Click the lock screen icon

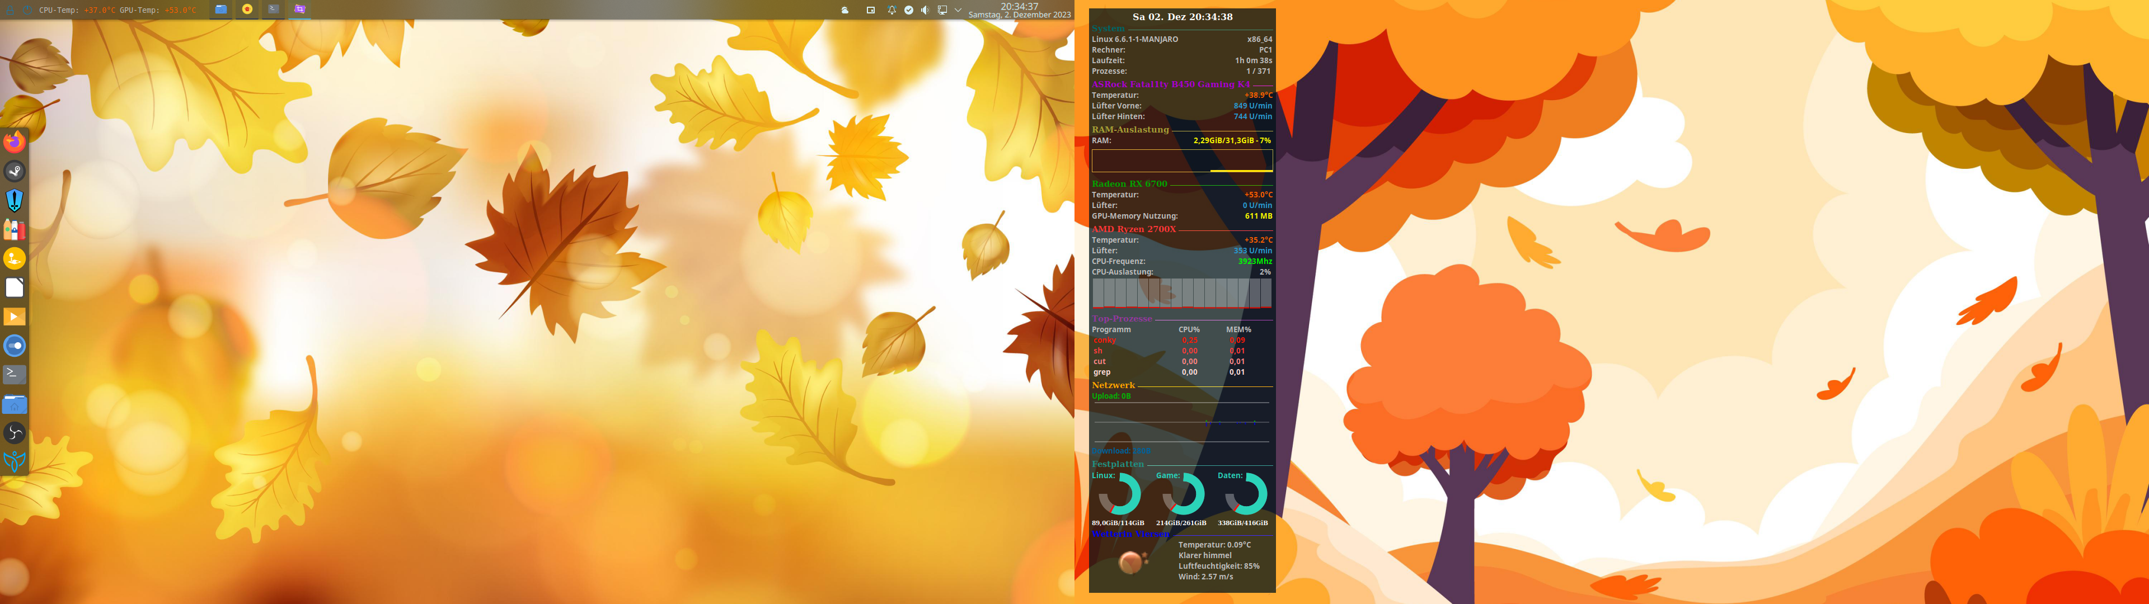pos(10,10)
